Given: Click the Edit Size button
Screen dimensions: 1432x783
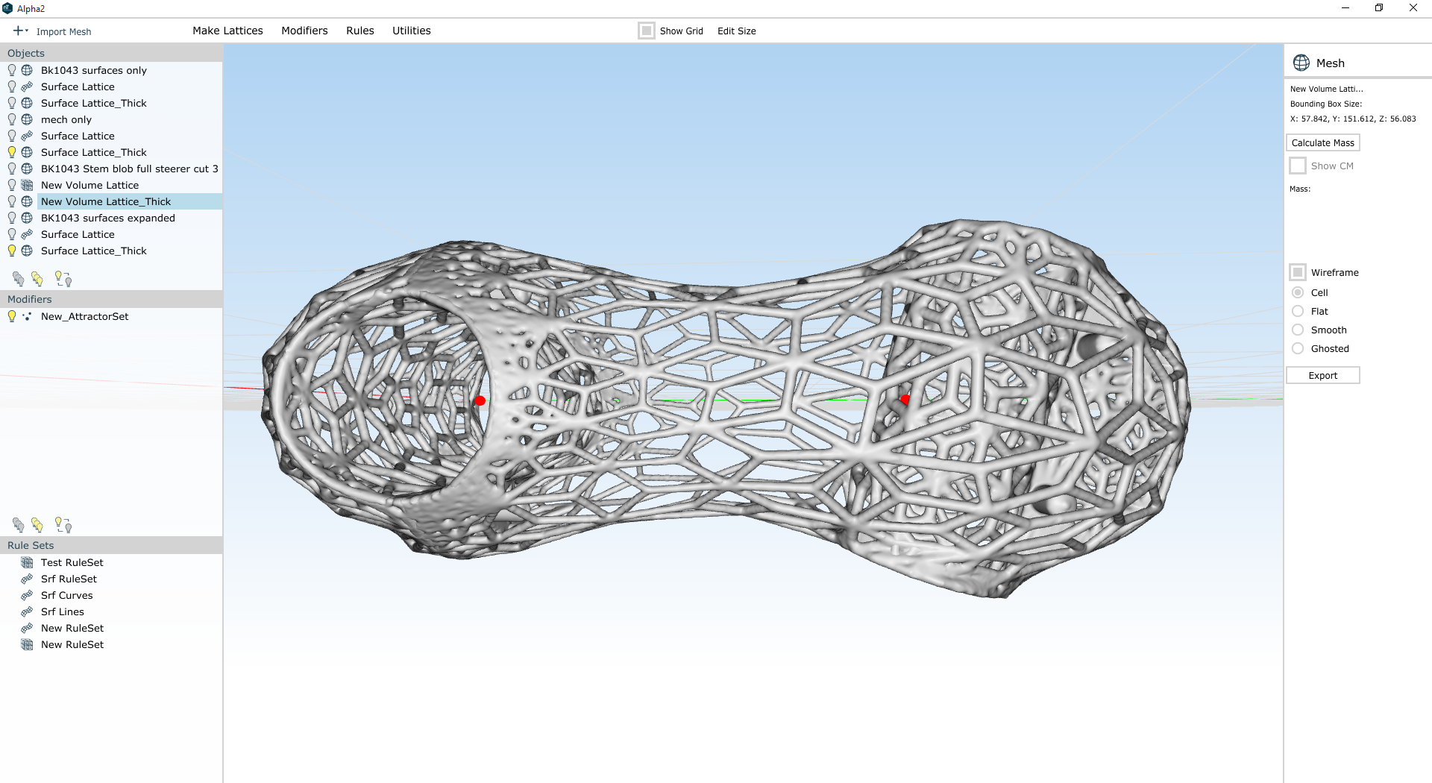Looking at the screenshot, I should click(x=736, y=31).
